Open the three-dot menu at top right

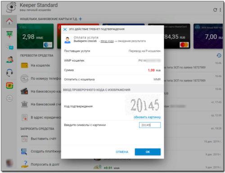(x=220, y=10)
